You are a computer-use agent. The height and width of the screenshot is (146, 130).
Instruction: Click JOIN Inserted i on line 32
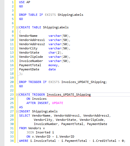point(40,132)
